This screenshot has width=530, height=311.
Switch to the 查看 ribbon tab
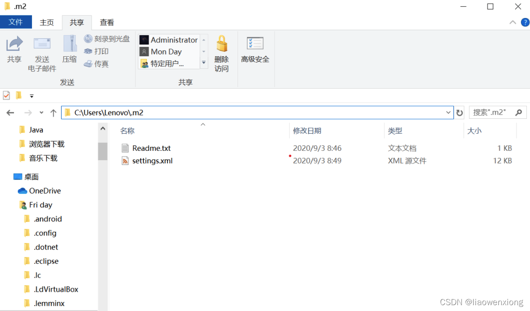click(106, 22)
